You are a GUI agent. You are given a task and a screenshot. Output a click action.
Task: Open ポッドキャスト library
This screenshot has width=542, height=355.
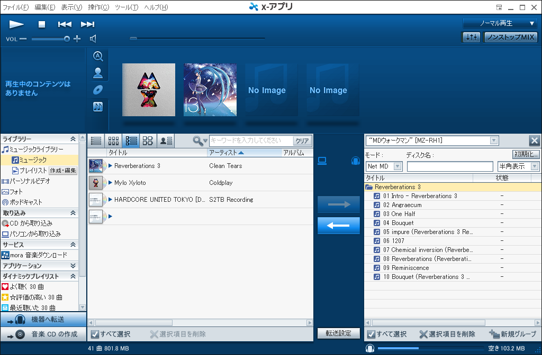click(x=22, y=202)
